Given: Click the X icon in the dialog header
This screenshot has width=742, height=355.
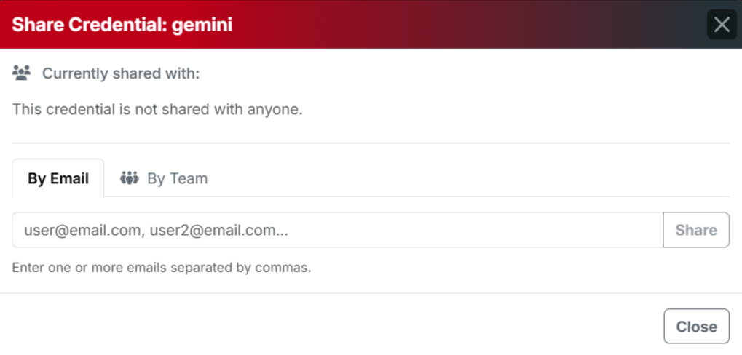Looking at the screenshot, I should pos(722,25).
